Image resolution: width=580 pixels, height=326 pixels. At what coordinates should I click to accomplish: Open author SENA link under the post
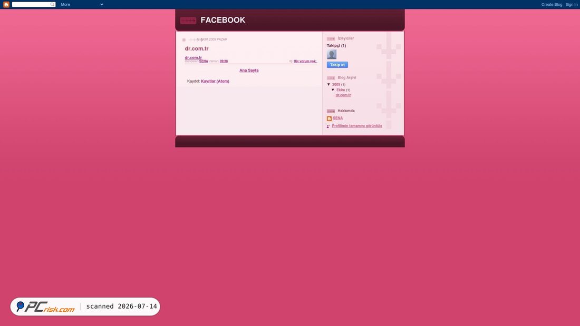(204, 61)
